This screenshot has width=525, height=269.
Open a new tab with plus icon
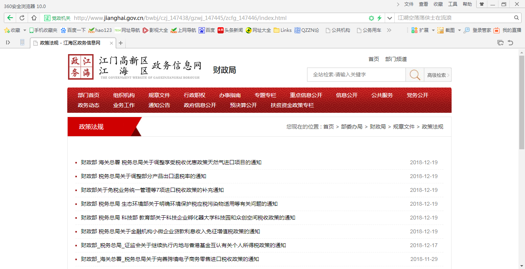pyautogui.click(x=121, y=43)
